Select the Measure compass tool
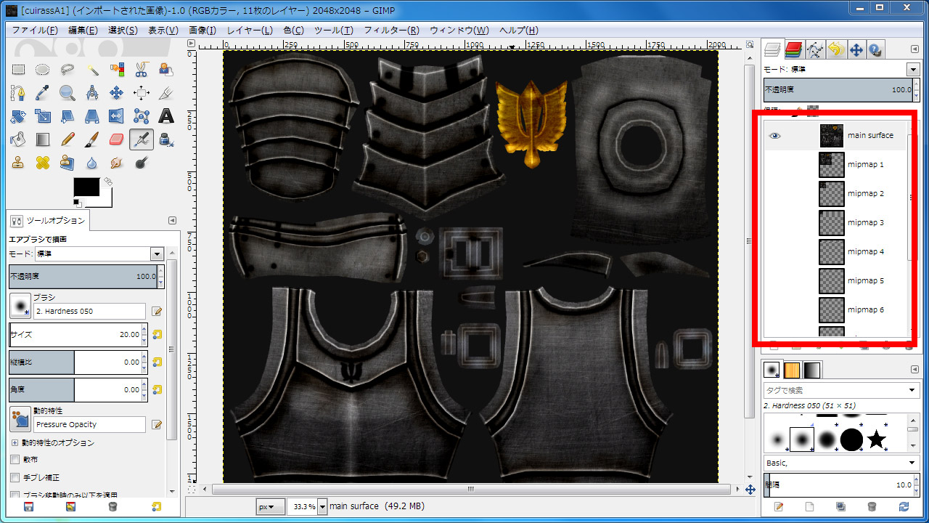This screenshot has width=929, height=523. pyautogui.click(x=92, y=93)
